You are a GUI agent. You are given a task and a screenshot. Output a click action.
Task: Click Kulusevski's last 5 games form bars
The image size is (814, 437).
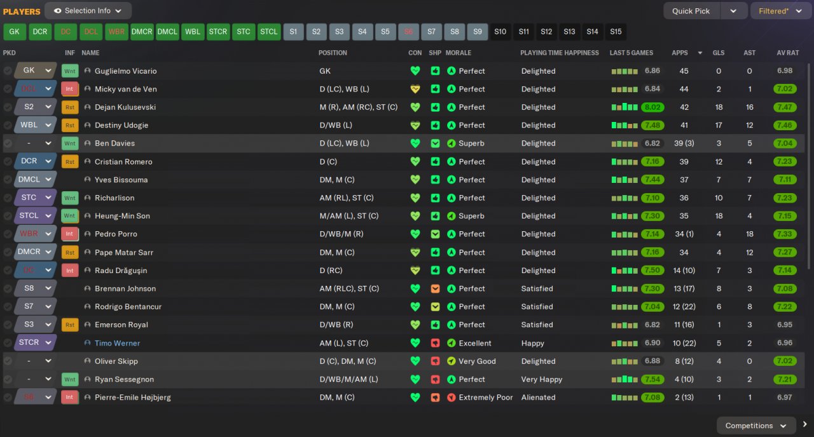coord(624,107)
